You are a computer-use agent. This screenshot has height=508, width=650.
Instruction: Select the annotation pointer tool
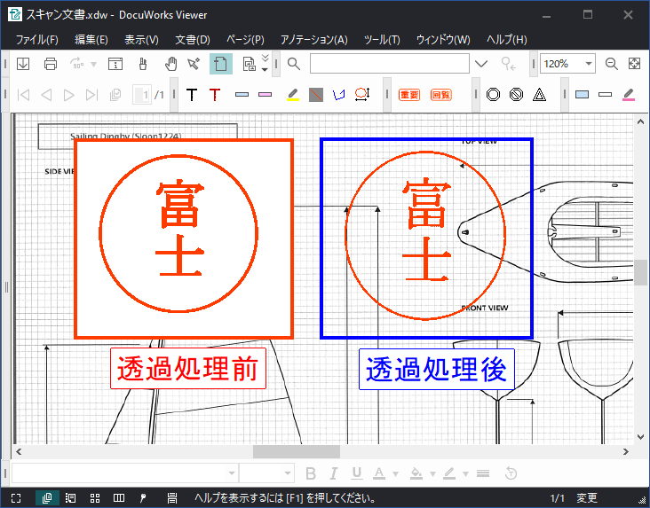point(194,64)
